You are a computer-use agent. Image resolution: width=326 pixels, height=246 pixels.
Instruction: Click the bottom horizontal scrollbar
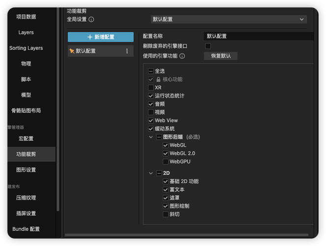point(186,235)
